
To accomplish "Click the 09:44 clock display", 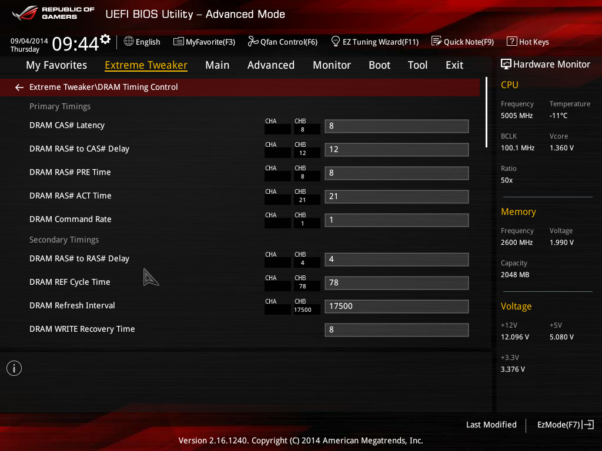I will (75, 43).
